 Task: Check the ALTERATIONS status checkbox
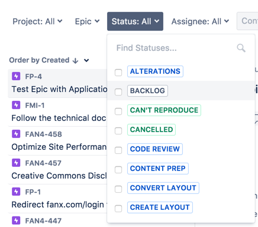(x=118, y=73)
